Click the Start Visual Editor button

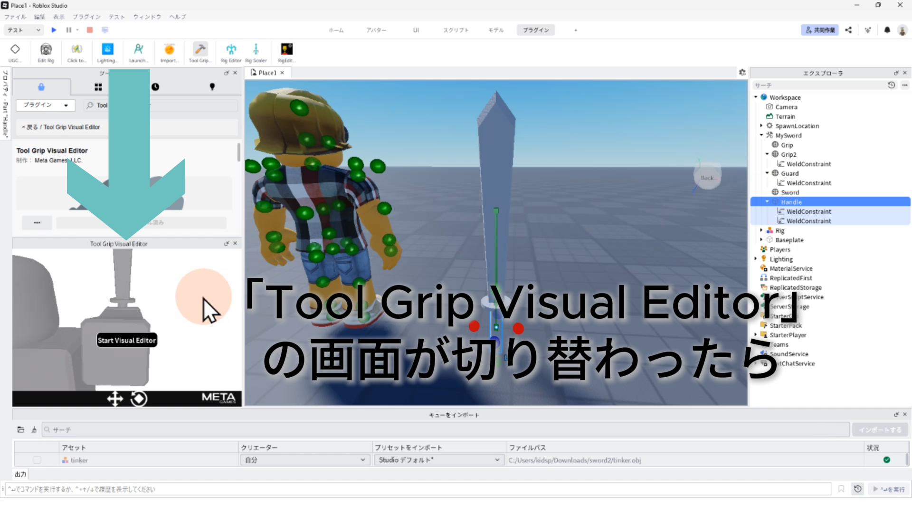[127, 340]
